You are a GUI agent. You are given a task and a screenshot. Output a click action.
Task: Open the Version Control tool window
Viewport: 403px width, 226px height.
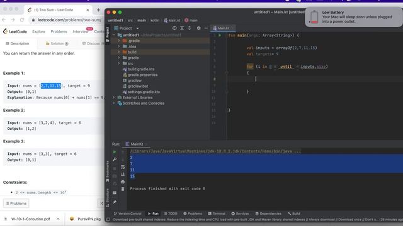pyautogui.click(x=127, y=213)
